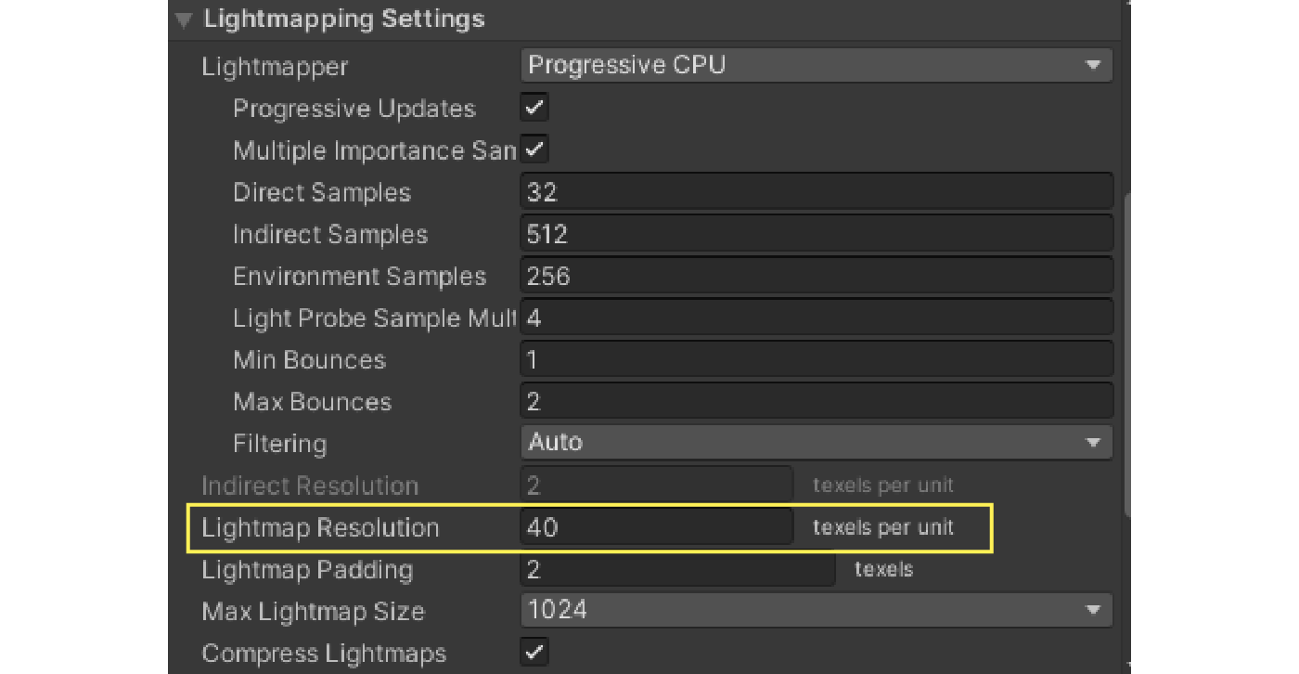
Task: Click the disclosure triangle beside Lightmapping Settings
Action: (182, 19)
